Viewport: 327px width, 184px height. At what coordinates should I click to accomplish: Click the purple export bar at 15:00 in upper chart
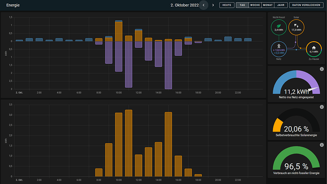tap(168, 65)
